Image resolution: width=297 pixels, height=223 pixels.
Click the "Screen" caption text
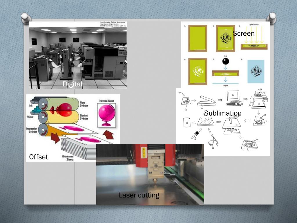[243, 33]
